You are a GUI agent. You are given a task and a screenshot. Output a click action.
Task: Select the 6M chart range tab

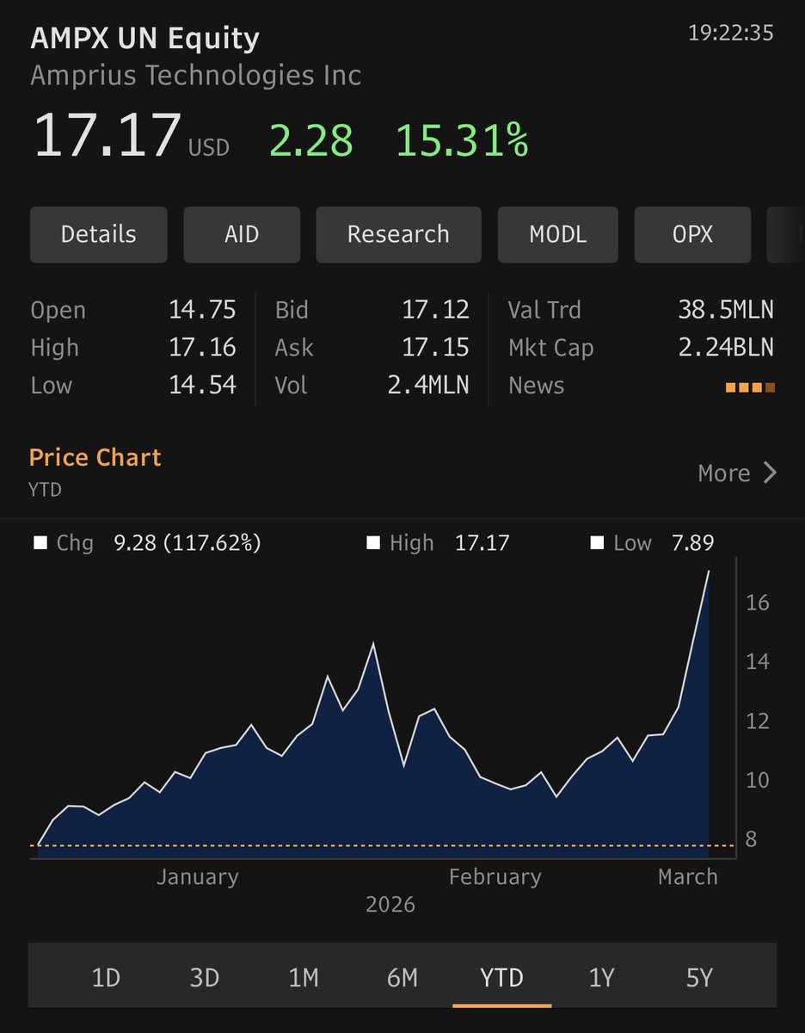(402, 978)
